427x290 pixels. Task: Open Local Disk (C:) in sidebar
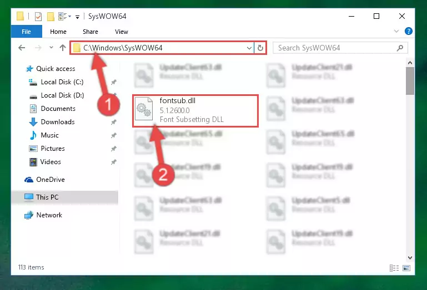62,82
